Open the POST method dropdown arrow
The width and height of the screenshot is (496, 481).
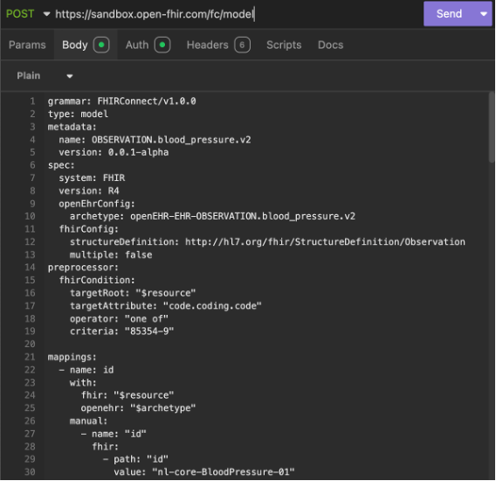(x=46, y=14)
